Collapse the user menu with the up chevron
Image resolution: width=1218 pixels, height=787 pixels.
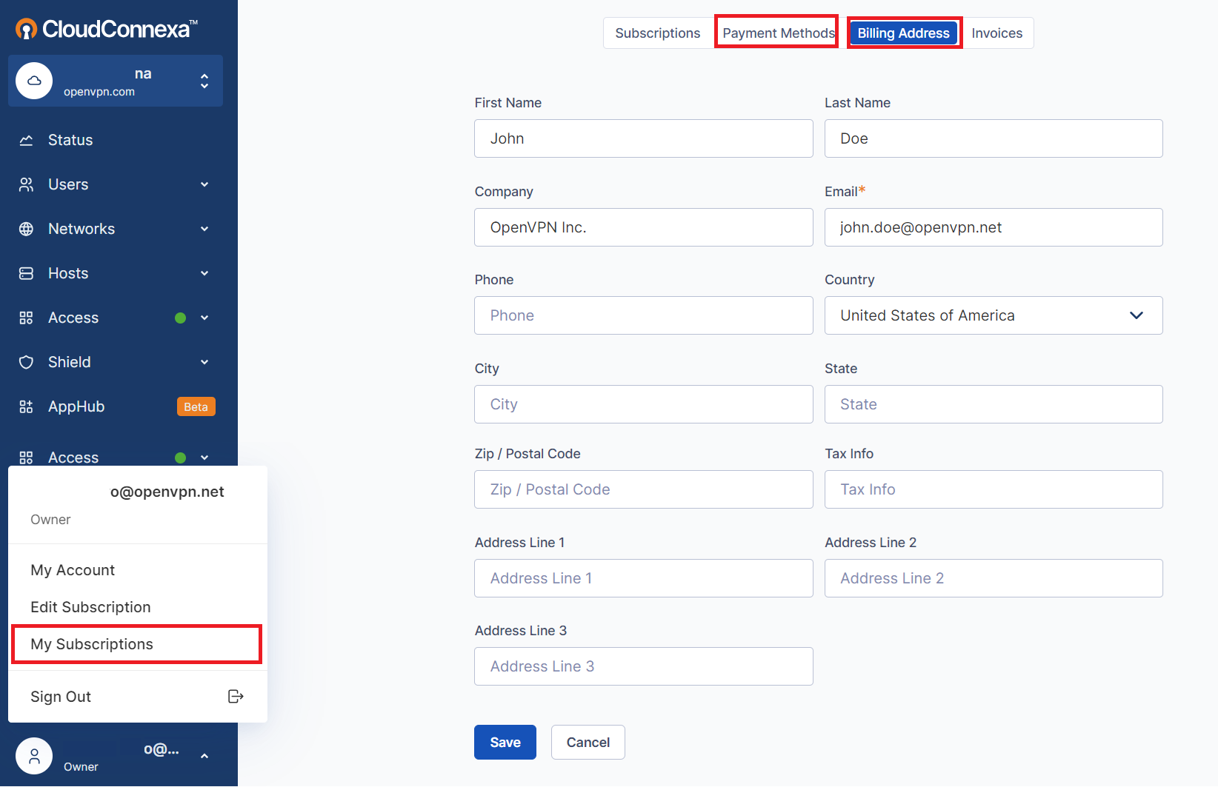click(x=204, y=756)
